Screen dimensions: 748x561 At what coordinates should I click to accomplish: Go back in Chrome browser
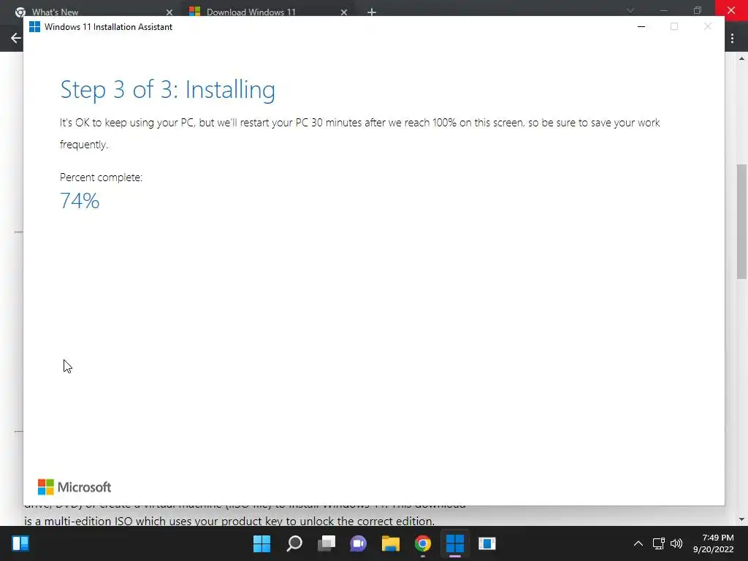(16, 38)
